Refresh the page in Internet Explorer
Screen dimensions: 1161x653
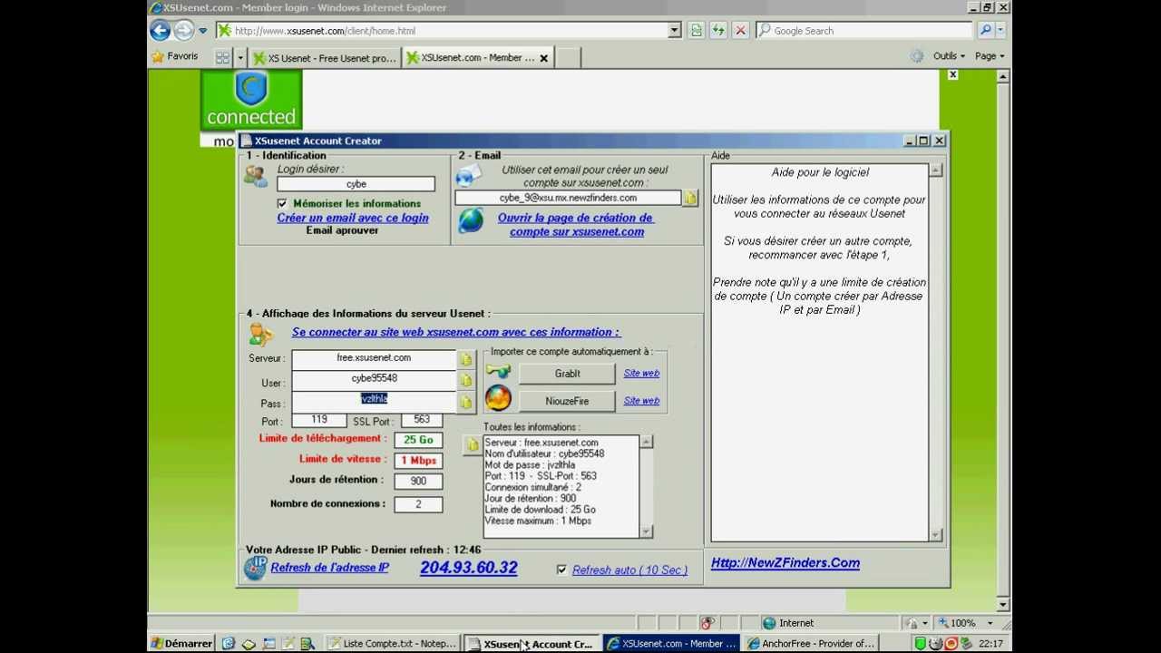[718, 30]
